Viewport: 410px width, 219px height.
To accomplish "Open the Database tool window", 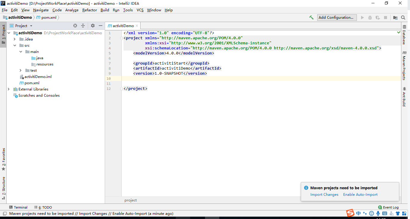I will tap(404, 35).
